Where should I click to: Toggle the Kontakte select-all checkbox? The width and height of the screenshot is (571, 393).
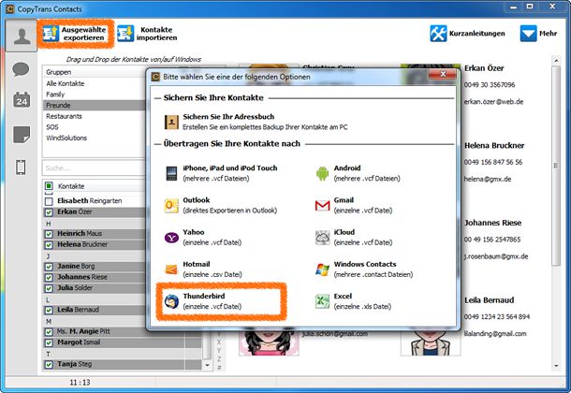[x=49, y=186]
